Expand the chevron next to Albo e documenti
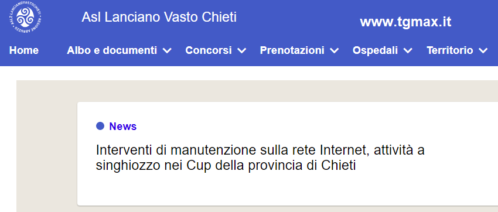The image size is (498, 212). 167,50
